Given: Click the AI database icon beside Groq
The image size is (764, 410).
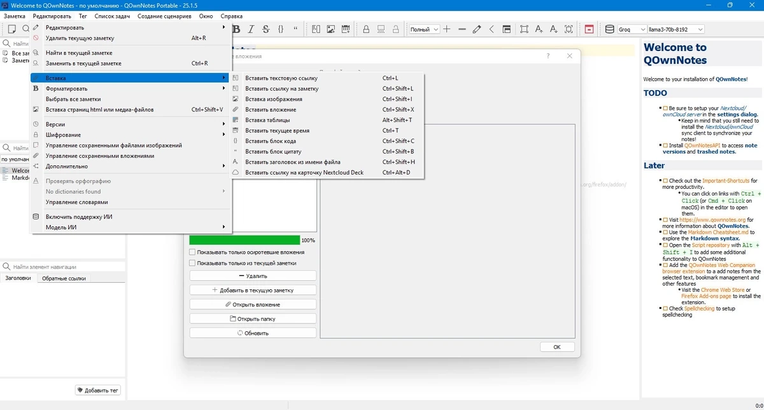Looking at the screenshot, I should tap(609, 29).
